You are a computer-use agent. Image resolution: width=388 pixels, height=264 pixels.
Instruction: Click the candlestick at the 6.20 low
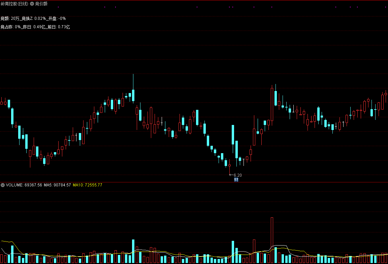[x=229, y=167]
